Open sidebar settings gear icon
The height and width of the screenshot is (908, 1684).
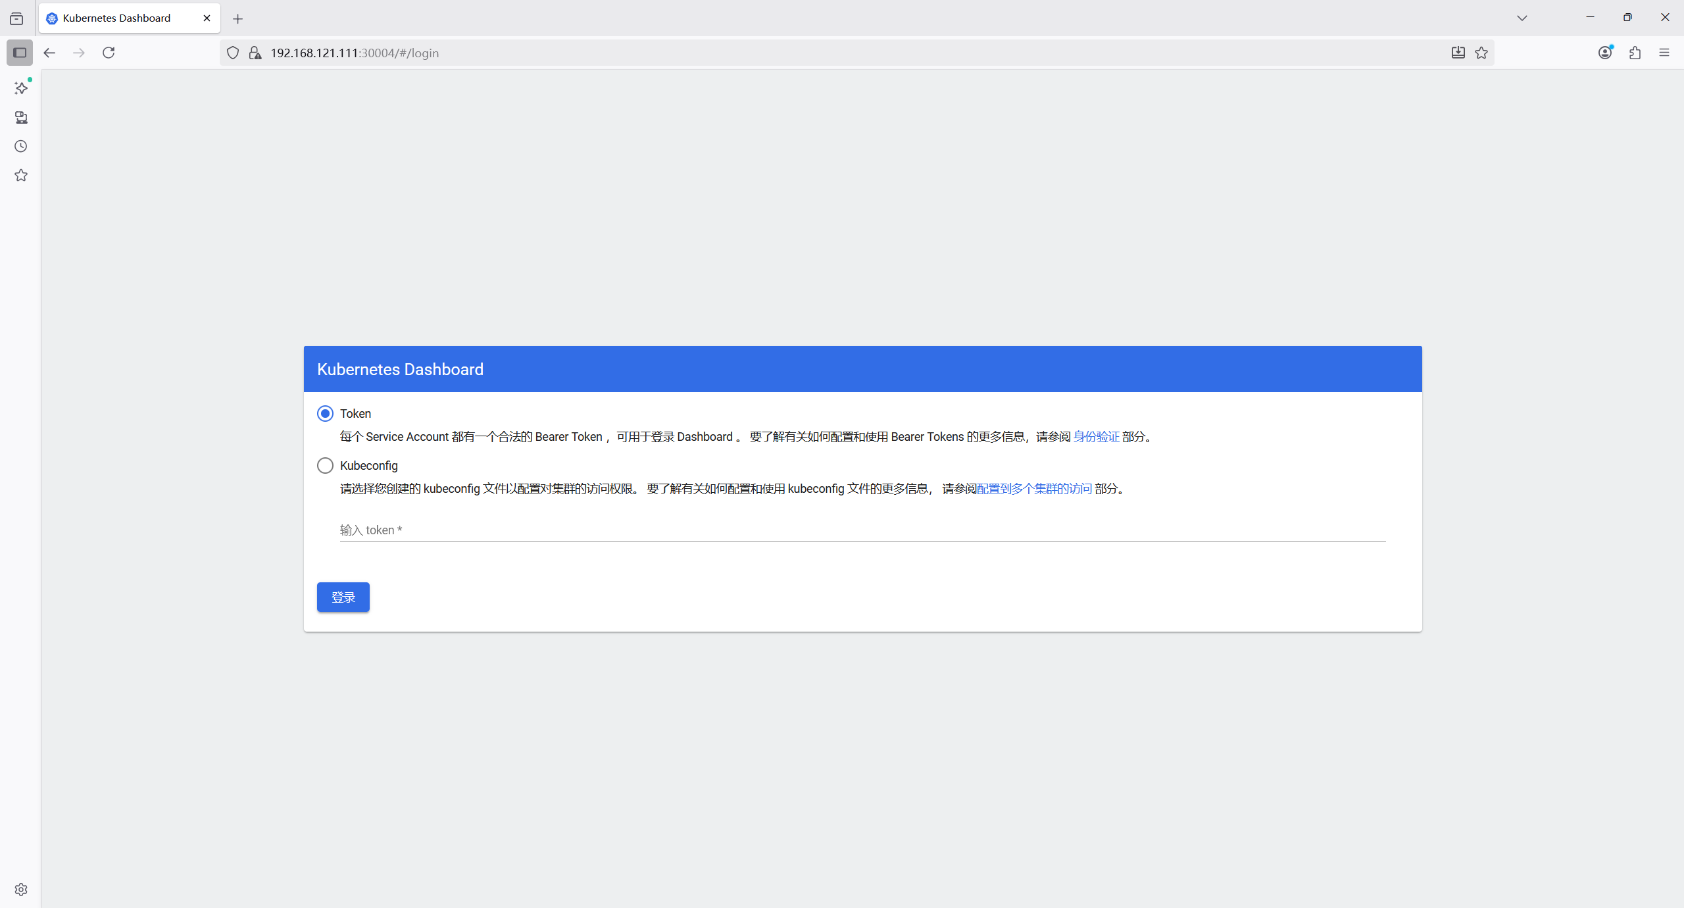click(21, 890)
